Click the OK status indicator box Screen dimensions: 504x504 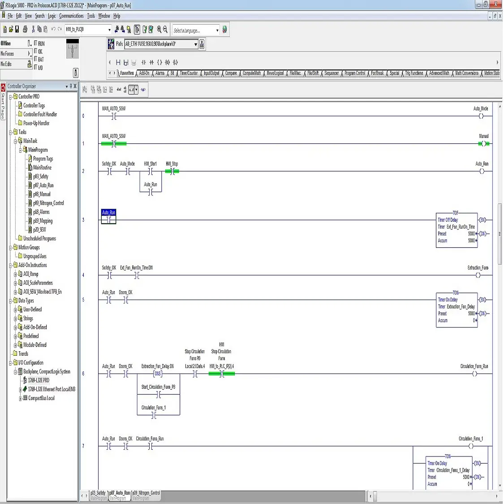coord(36,51)
